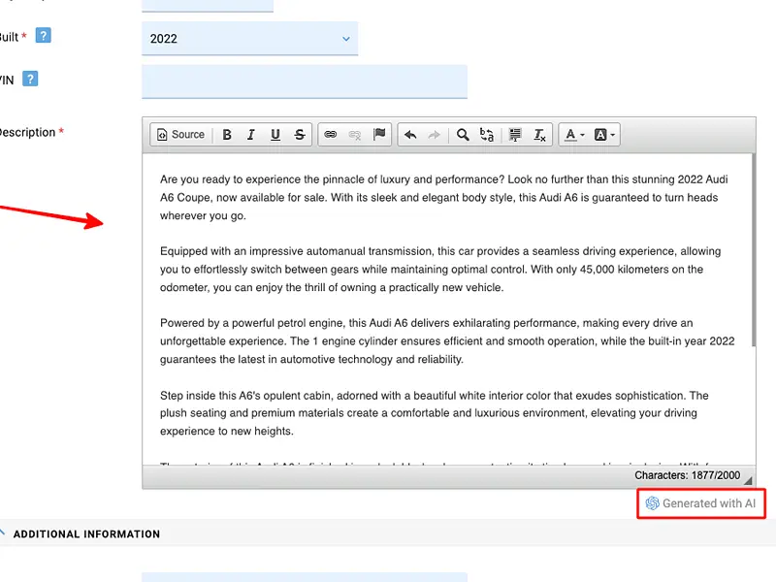Open help icon next to Built label
This screenshot has width=776, height=582.
pos(44,36)
